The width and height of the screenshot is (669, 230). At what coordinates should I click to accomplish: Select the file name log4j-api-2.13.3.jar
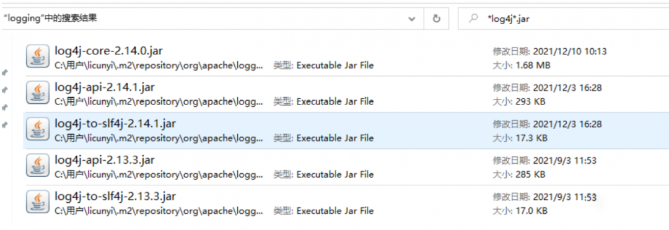click(105, 160)
